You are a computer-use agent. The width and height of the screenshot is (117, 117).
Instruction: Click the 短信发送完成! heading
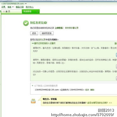pos(38,23)
